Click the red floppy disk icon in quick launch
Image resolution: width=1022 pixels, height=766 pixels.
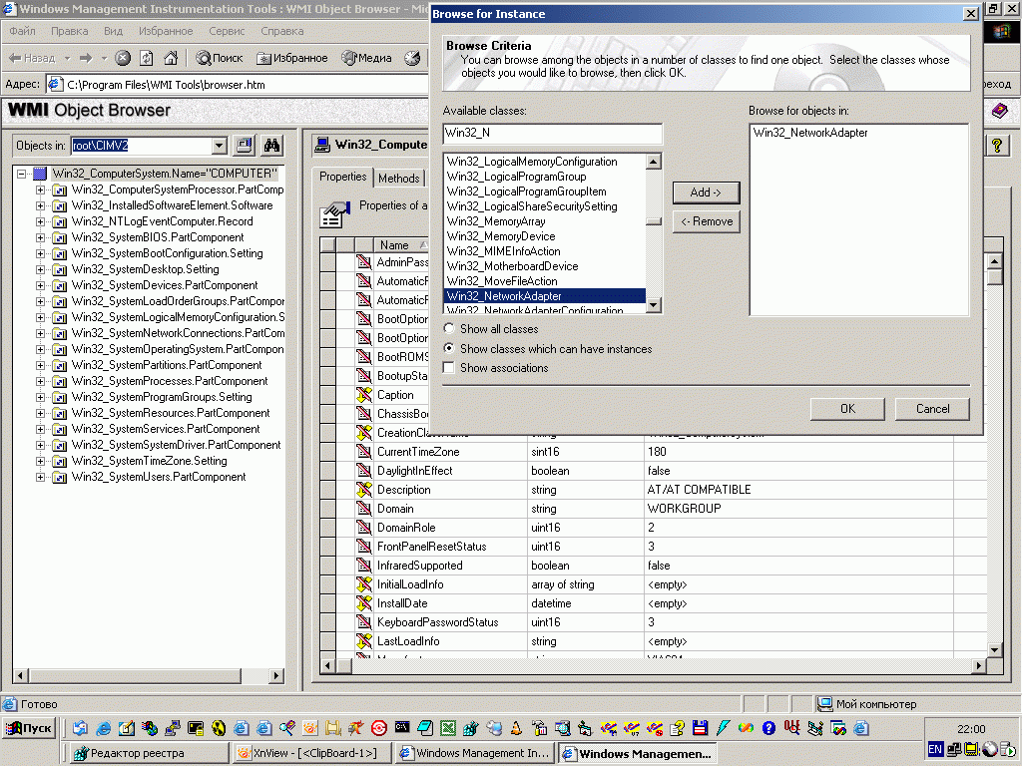pyautogui.click(x=700, y=728)
